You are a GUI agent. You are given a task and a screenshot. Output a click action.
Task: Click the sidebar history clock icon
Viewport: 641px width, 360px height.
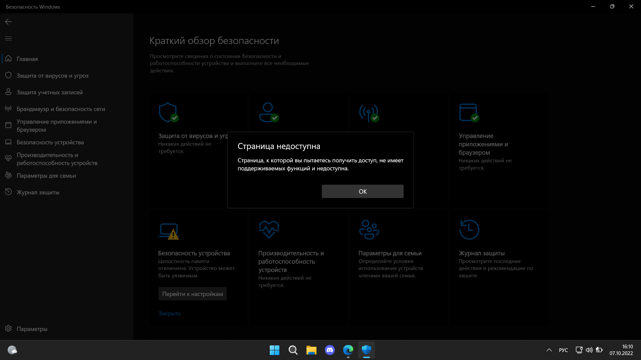point(8,192)
